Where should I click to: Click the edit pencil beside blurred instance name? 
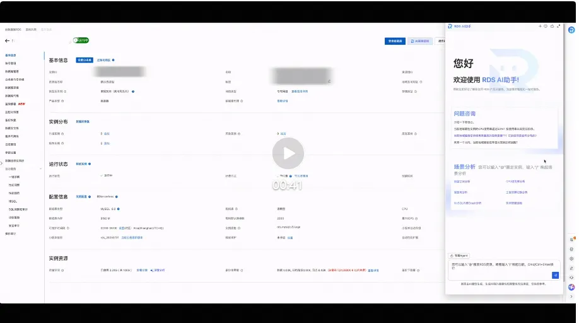[329, 81]
